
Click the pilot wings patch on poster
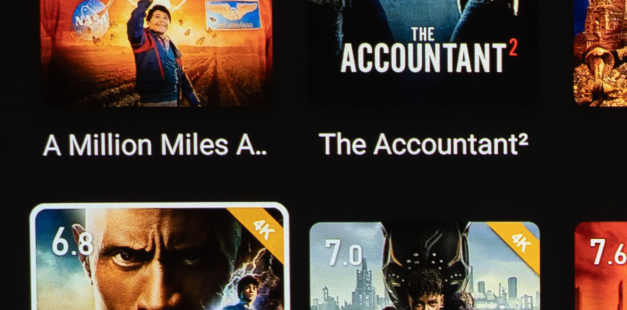pos(233,15)
